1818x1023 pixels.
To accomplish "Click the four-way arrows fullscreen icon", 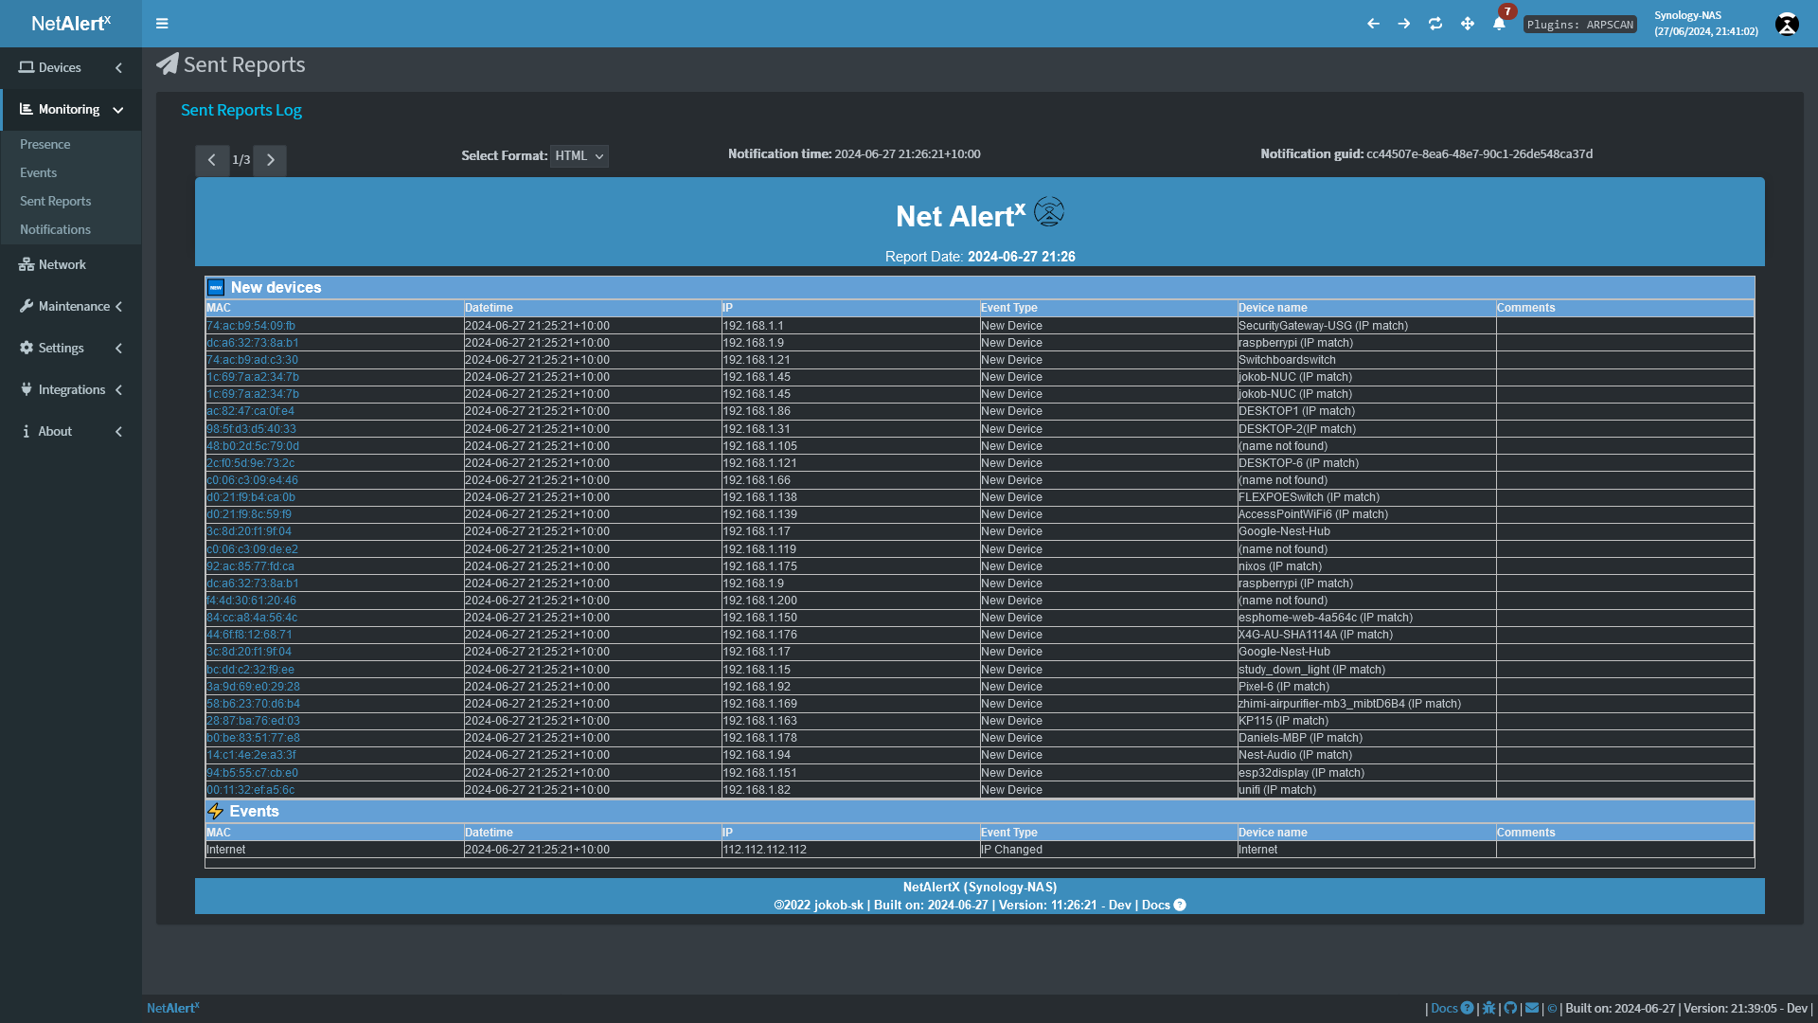I will click(x=1468, y=24).
